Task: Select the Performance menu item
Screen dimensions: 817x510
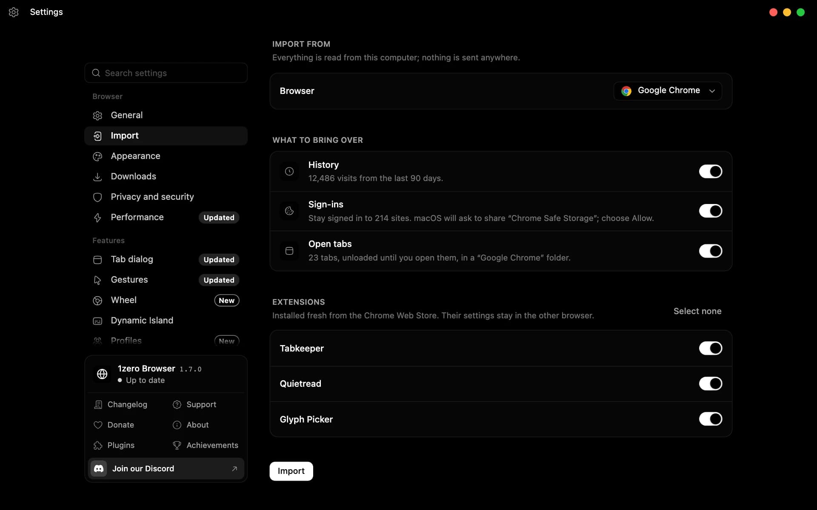Action: (166, 217)
